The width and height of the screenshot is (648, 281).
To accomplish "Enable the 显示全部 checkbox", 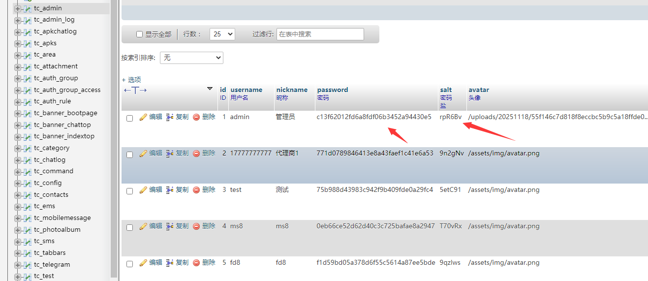I will pos(139,34).
